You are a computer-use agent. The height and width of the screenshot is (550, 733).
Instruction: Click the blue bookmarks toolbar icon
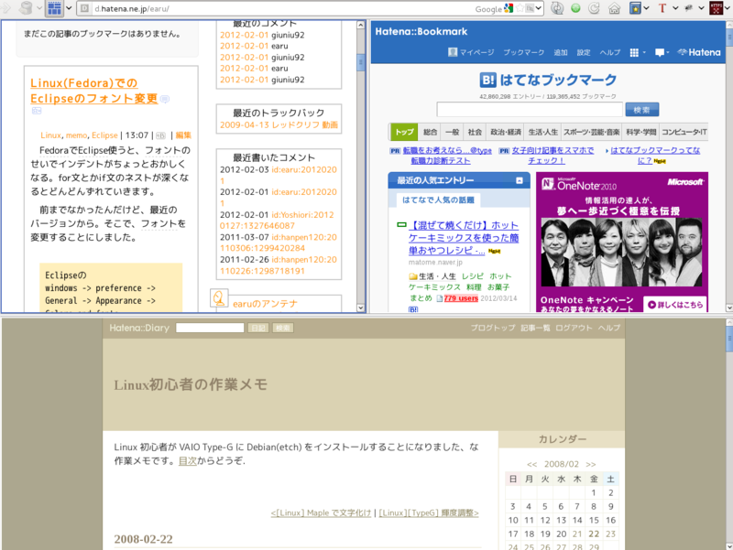point(635,8)
